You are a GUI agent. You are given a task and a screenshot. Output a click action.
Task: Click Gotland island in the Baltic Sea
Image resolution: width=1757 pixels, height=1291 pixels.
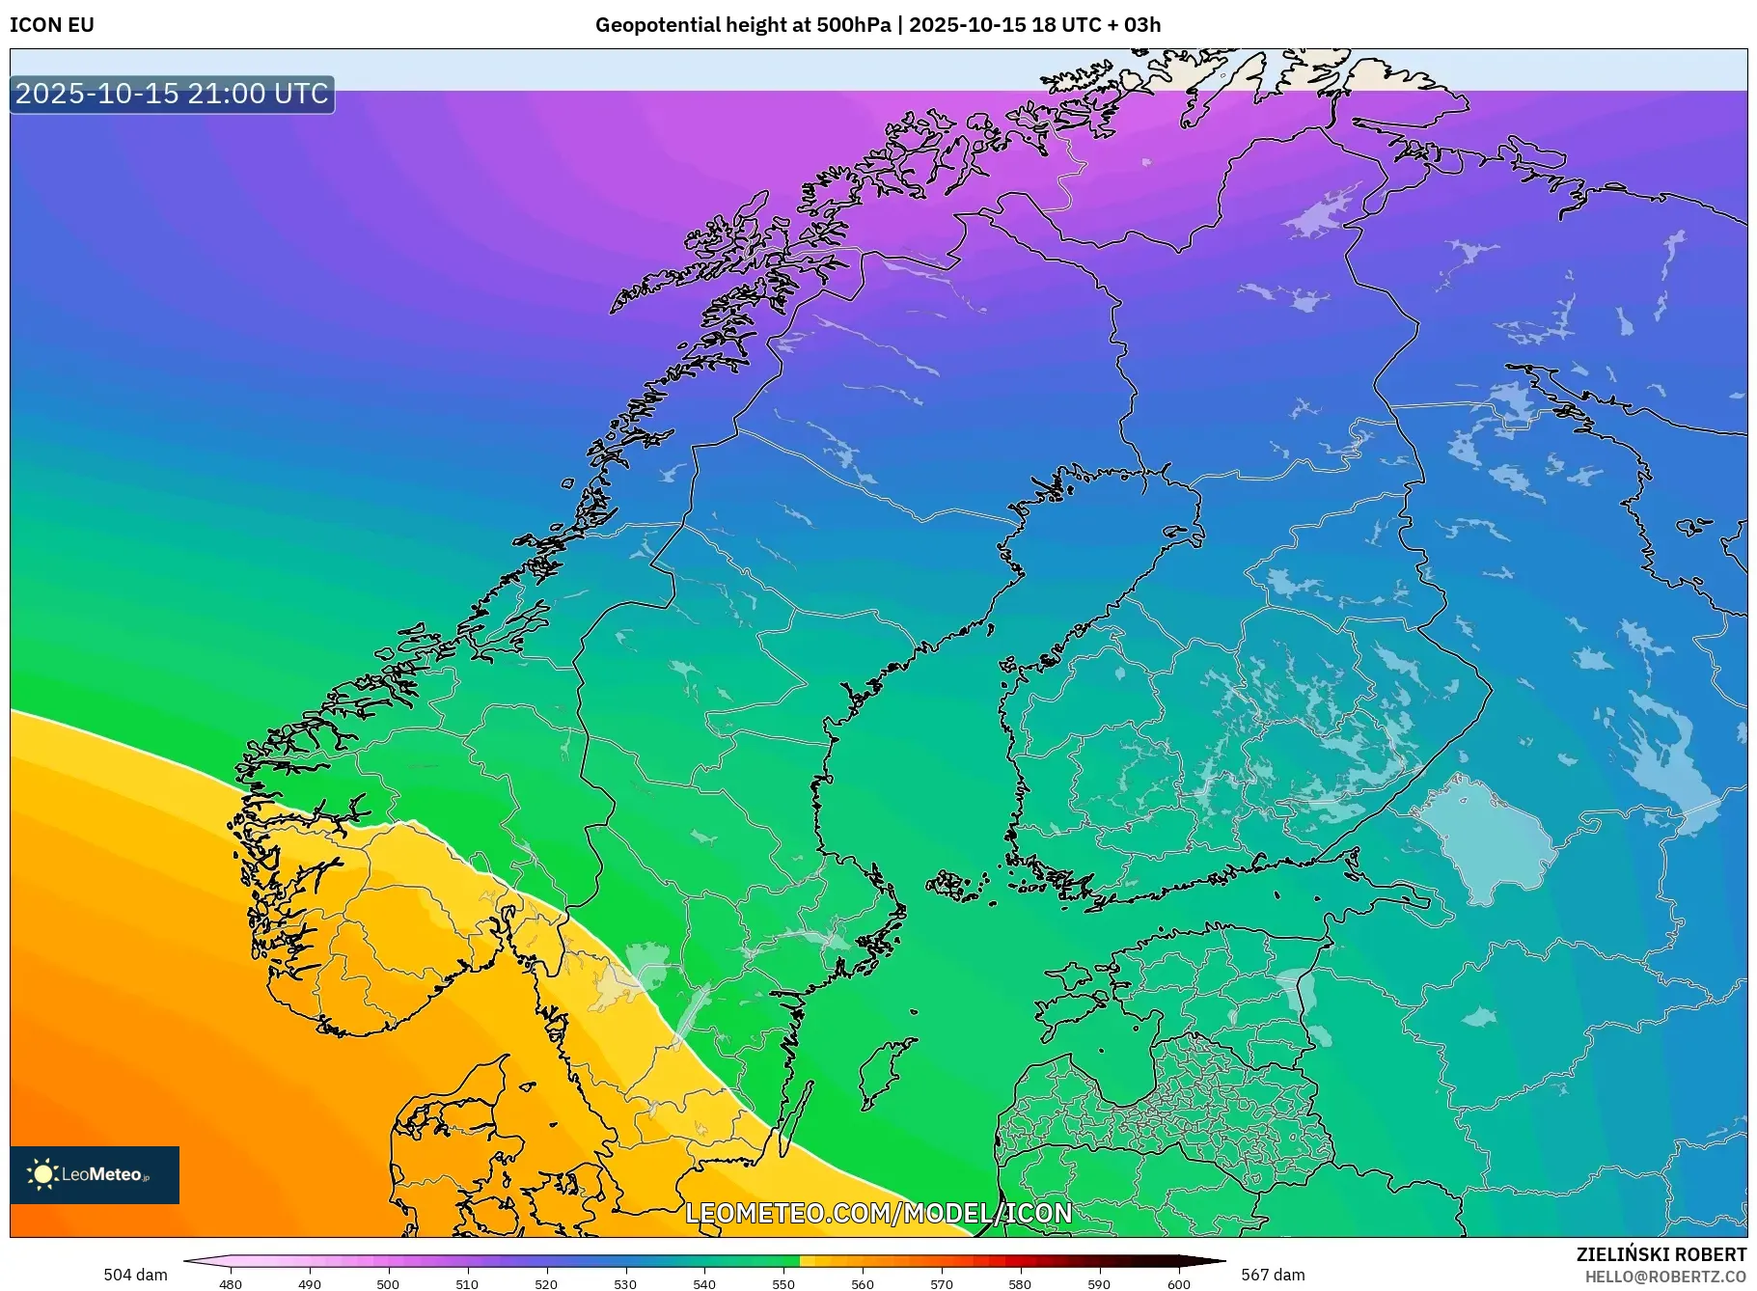(888, 1071)
